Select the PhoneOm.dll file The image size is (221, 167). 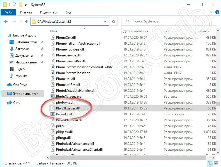(66, 38)
